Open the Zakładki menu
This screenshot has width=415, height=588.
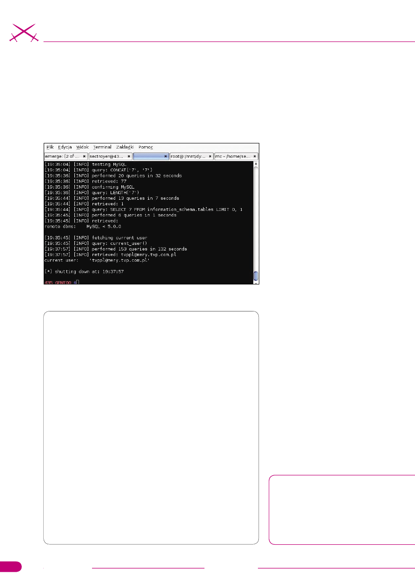tap(125, 147)
